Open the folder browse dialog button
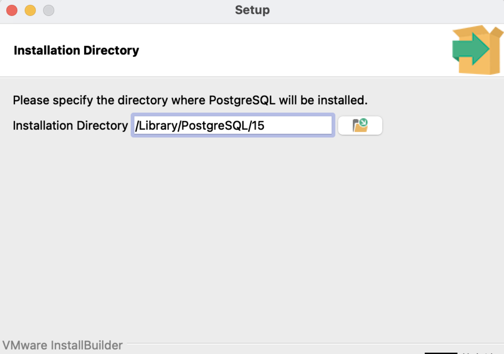 pyautogui.click(x=360, y=126)
